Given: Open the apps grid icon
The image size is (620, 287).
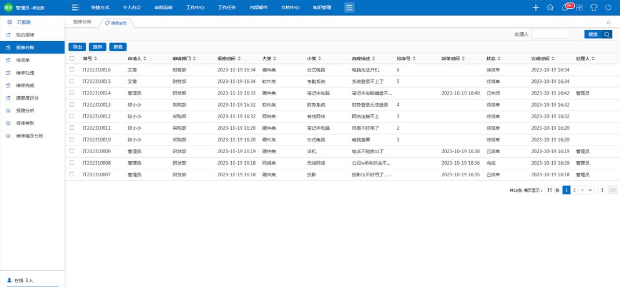Looking at the screenshot, I should coord(579,8).
